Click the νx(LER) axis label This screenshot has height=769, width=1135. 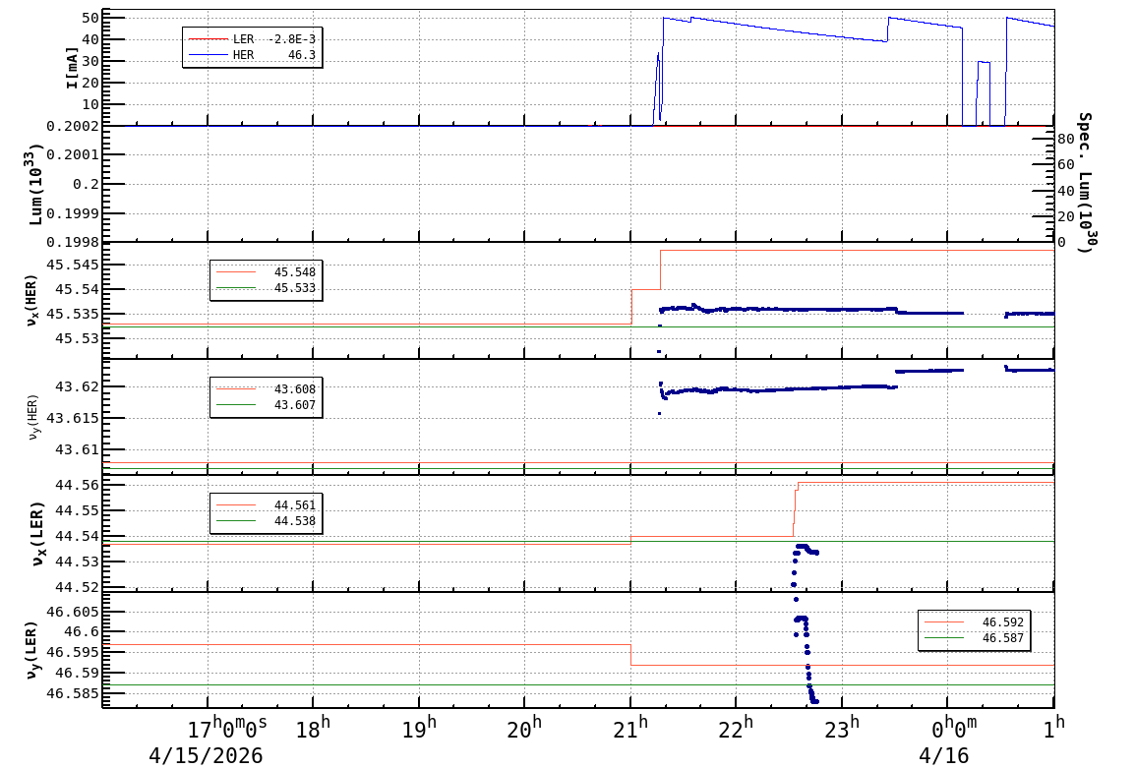pos(39,533)
